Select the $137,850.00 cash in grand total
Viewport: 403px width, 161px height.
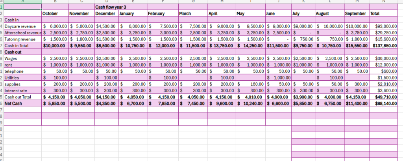[383, 45]
